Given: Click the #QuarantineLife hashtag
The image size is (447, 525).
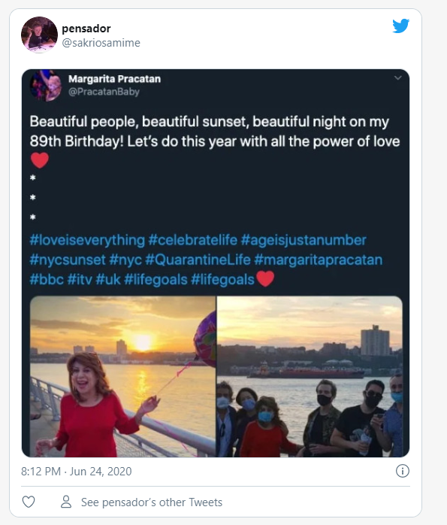Looking at the screenshot, I should click(198, 259).
